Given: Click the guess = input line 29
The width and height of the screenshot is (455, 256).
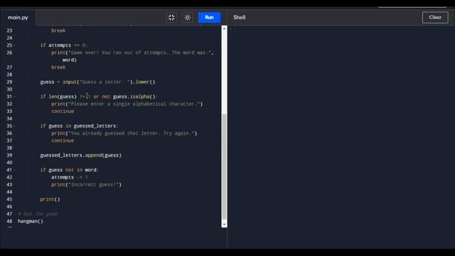Looking at the screenshot, I should click(97, 82).
